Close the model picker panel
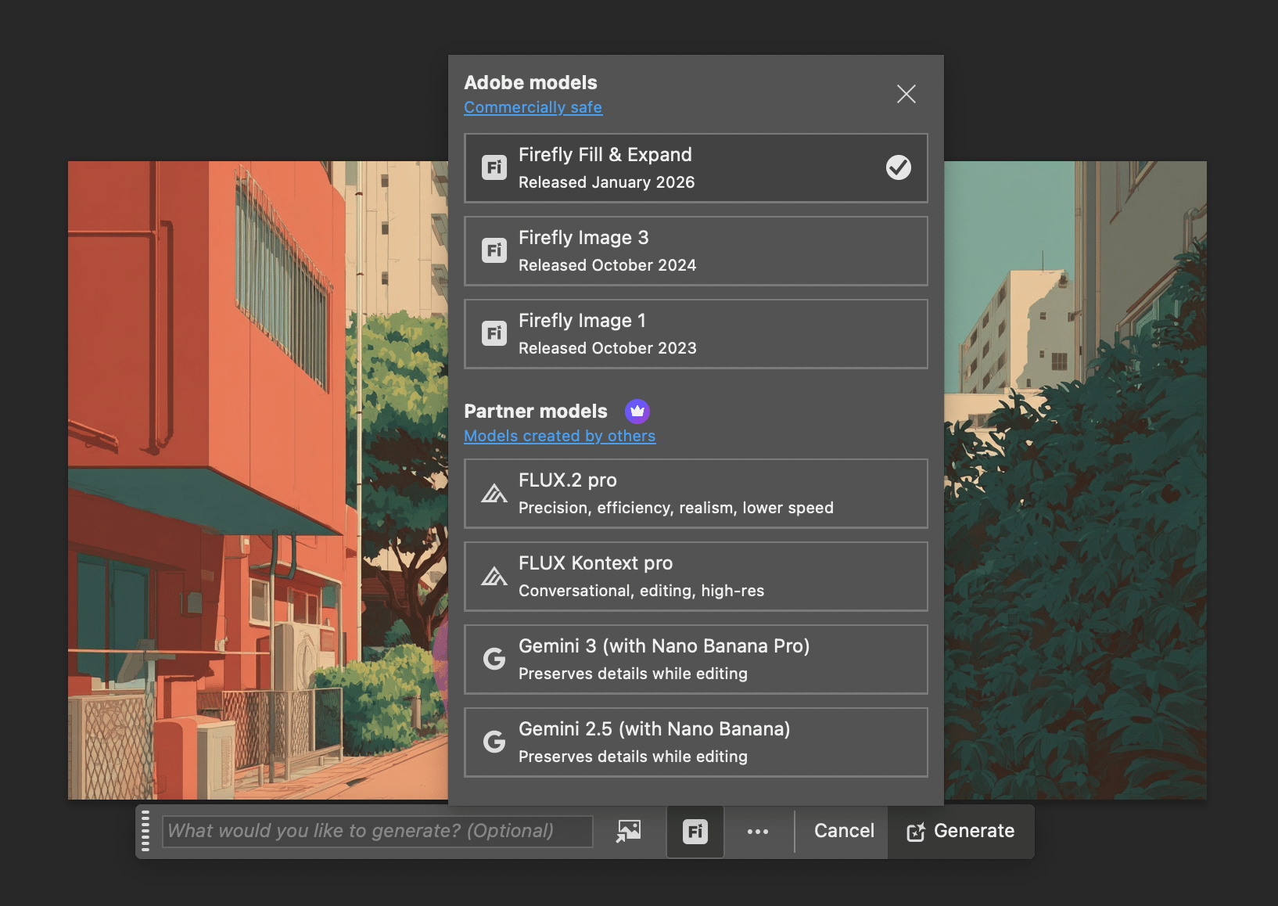Image resolution: width=1278 pixels, height=906 pixels. [x=906, y=94]
